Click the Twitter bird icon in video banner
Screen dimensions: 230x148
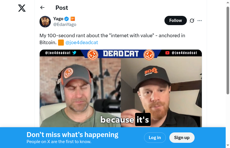pyautogui.click(x=74, y=53)
